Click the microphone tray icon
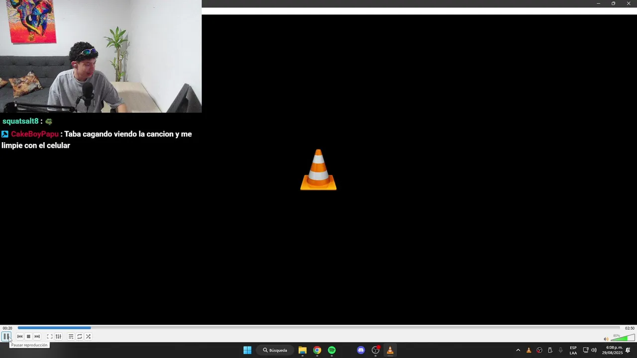Viewport: 637px width, 358px height. [561, 350]
